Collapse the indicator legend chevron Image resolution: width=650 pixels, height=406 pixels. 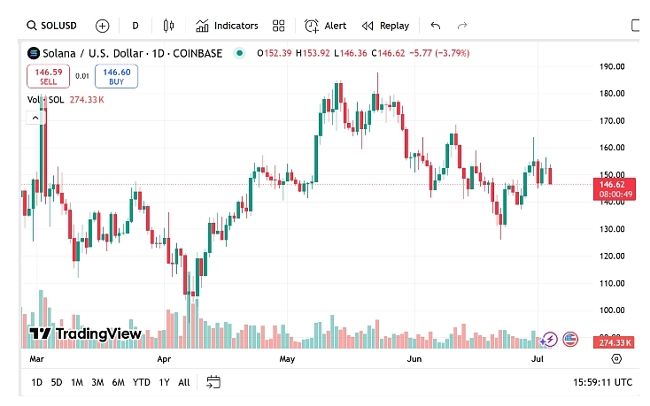36,116
